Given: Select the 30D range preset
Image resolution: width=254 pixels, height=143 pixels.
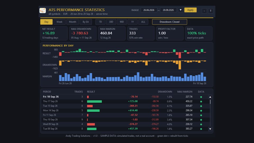Looking at the screenshot, I should (111, 22).
